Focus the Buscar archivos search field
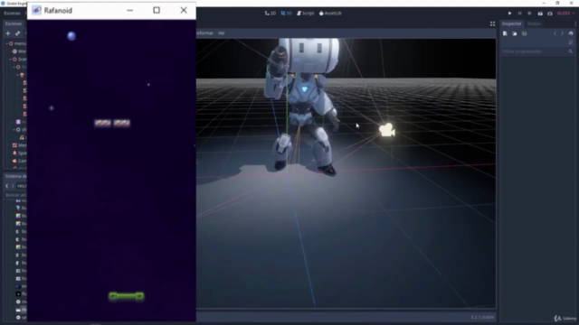This screenshot has width=579, height=325. click(x=15, y=195)
